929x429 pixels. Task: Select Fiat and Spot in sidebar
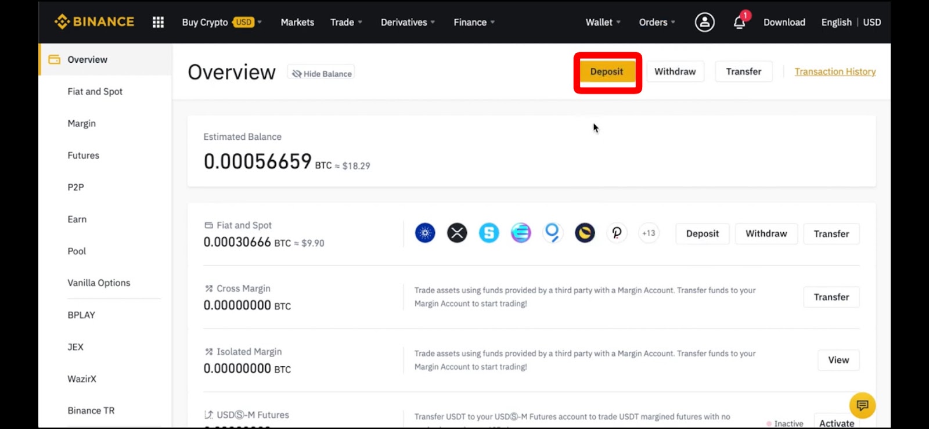pos(95,91)
